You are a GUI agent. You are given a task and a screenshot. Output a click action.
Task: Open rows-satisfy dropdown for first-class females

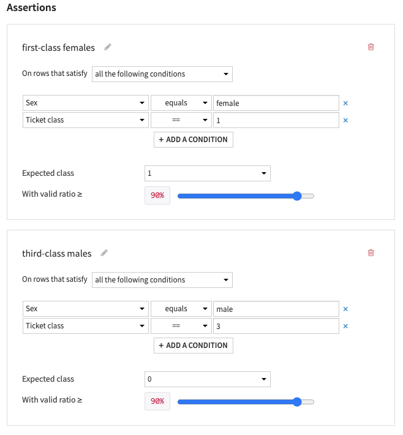pyautogui.click(x=162, y=74)
